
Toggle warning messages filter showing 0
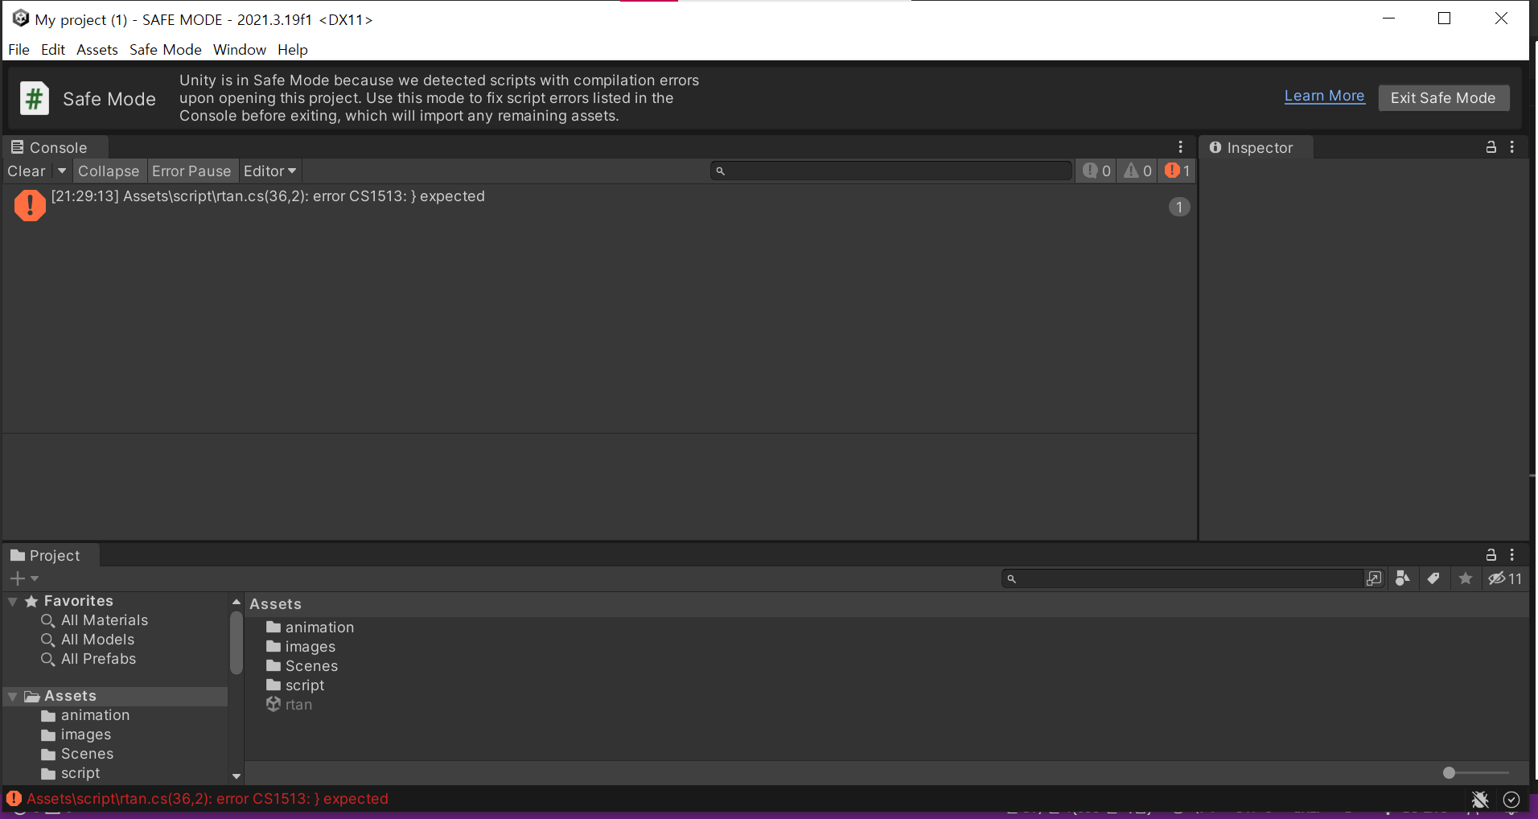pyautogui.click(x=1137, y=171)
